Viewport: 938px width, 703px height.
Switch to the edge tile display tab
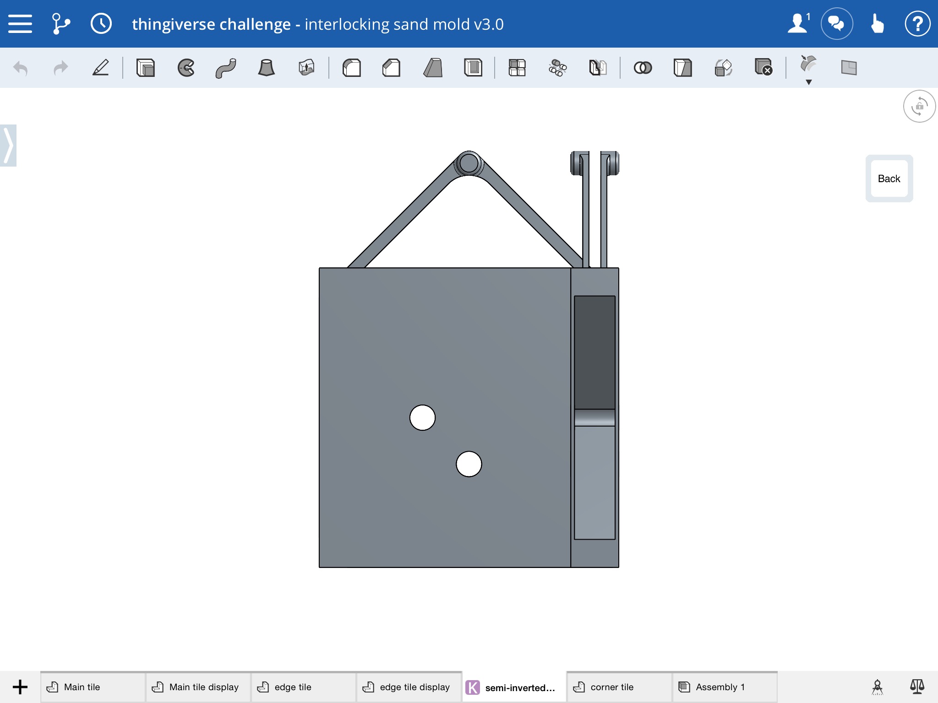point(409,687)
